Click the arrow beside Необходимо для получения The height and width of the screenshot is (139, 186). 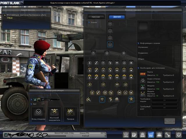click(x=138, y=68)
